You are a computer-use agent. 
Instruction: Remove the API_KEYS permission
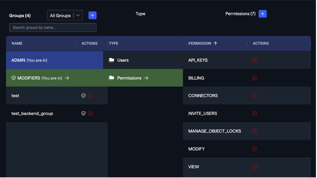click(x=254, y=60)
